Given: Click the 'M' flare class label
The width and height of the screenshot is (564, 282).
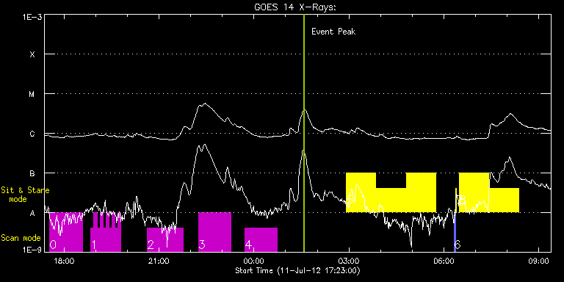Looking at the screenshot, I should 32,94.
